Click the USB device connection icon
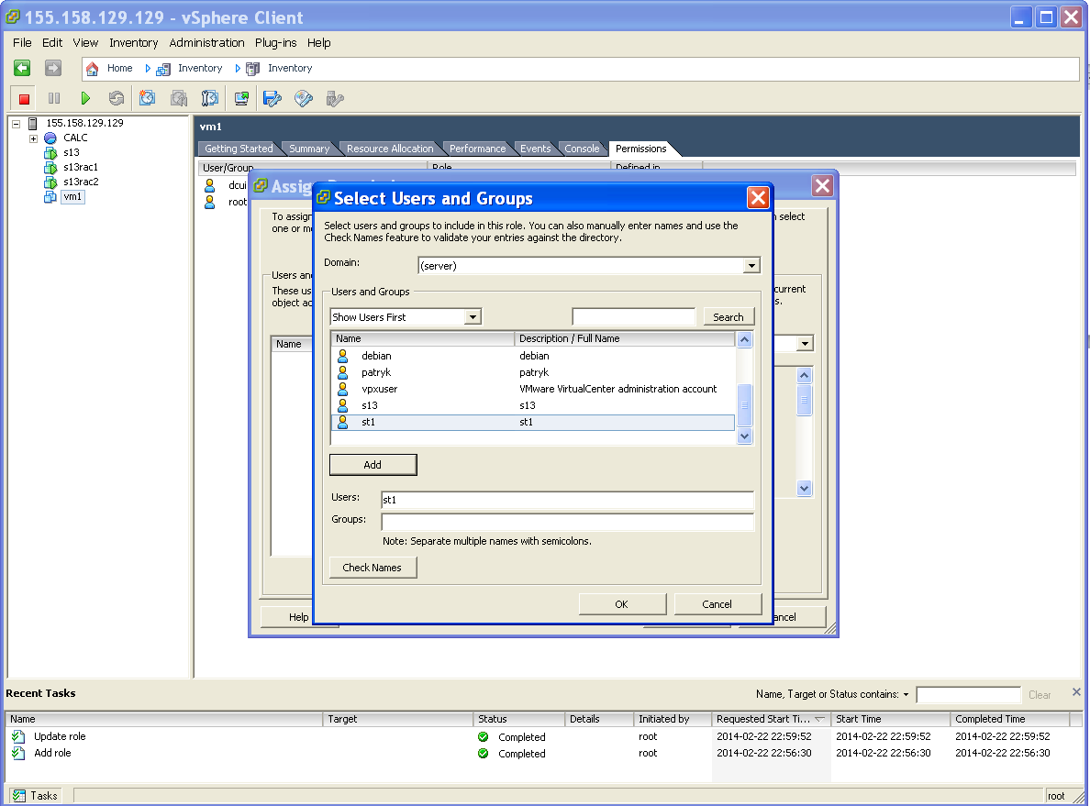The width and height of the screenshot is (1090, 806). click(x=334, y=99)
